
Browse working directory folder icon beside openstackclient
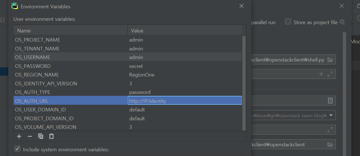[330, 144]
